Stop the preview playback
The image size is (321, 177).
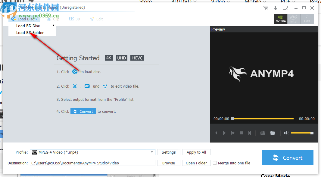pyautogui.click(x=241, y=133)
